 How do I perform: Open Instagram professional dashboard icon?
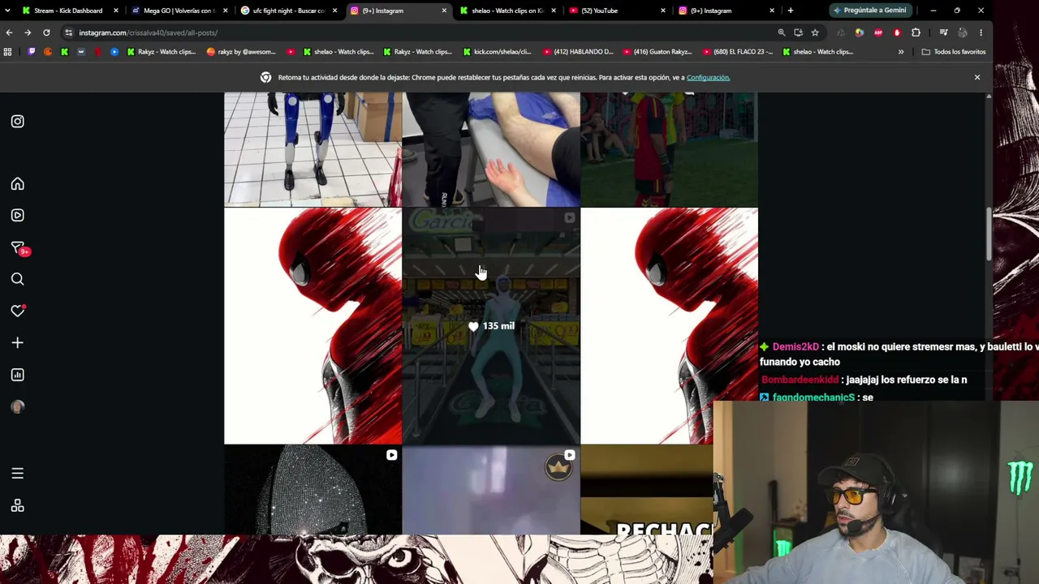17,375
